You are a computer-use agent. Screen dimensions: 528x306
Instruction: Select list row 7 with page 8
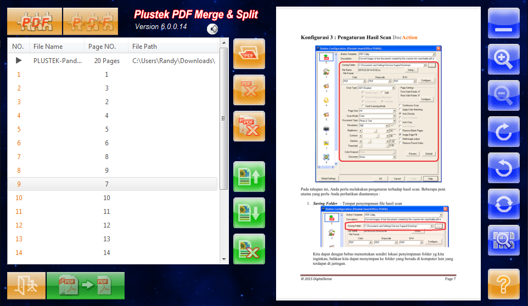pyautogui.click(x=113, y=157)
